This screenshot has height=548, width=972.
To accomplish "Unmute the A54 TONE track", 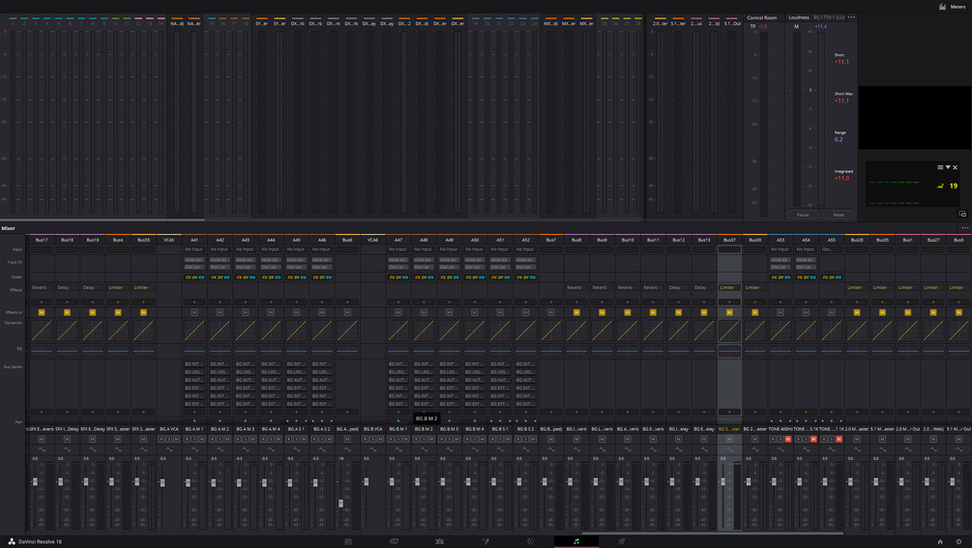I will tap(813, 439).
